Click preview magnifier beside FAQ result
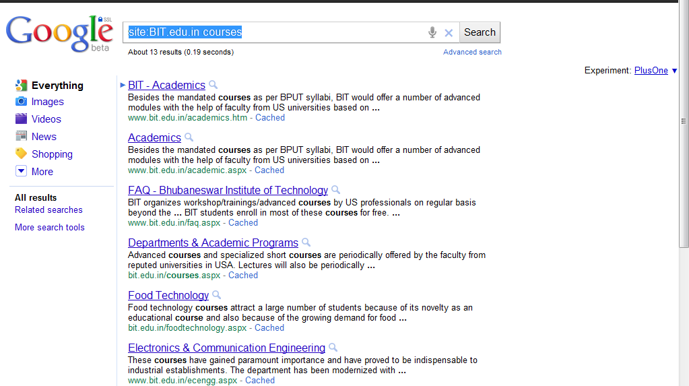The width and height of the screenshot is (689, 386). [335, 189]
